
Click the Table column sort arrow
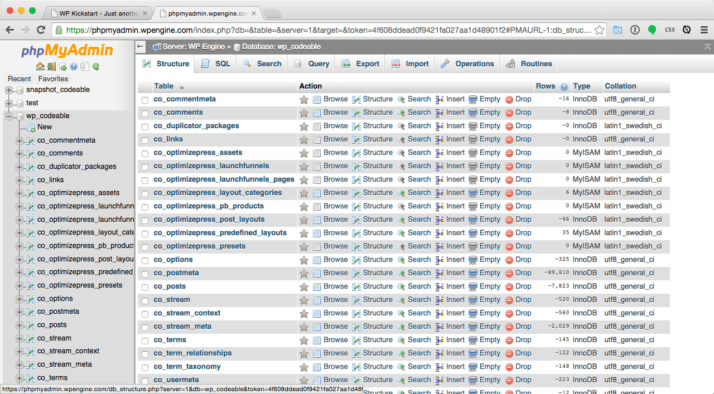click(181, 87)
